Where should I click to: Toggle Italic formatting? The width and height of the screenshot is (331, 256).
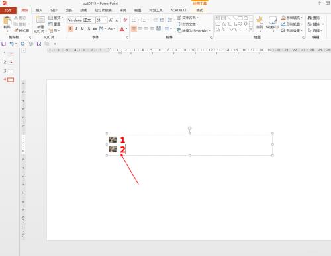76,28
